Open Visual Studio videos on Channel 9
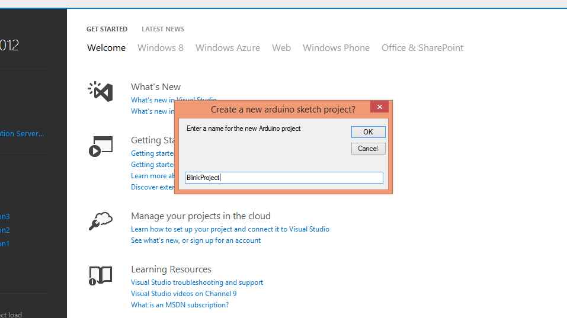This screenshot has width=567, height=318. [183, 294]
